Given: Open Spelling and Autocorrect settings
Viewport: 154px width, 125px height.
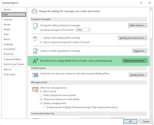Looking at the screenshot, I should [x=133, y=38].
